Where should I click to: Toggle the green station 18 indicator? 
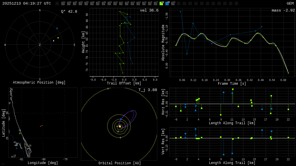coord(161,3)
